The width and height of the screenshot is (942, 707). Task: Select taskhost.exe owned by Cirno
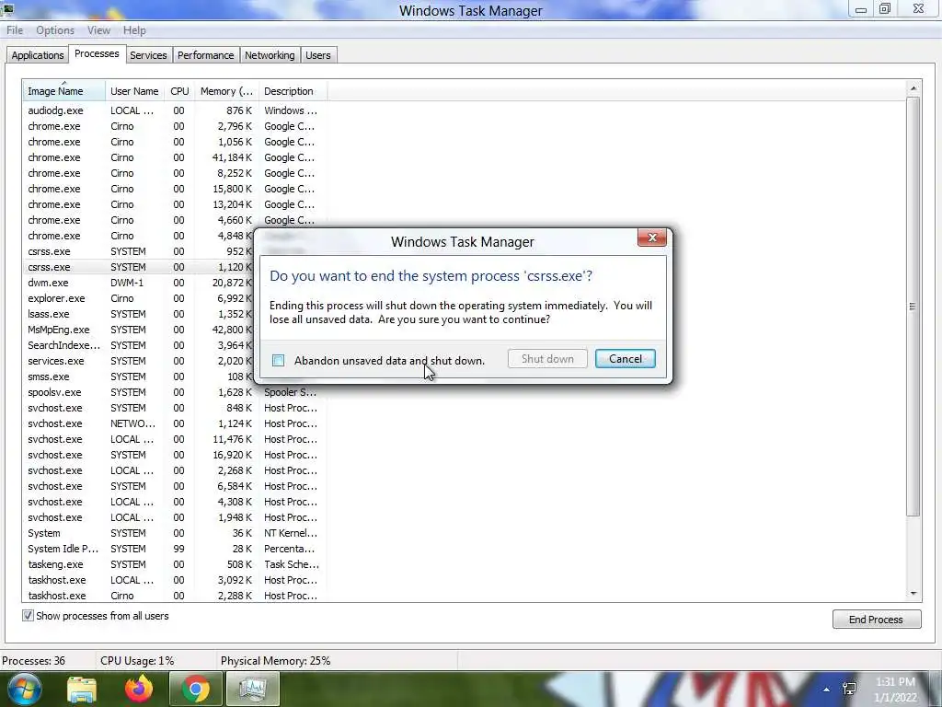click(x=174, y=596)
